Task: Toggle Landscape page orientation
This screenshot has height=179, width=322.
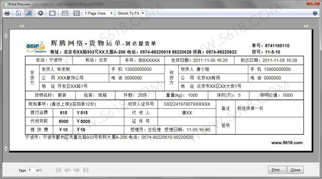Action: [29, 13]
